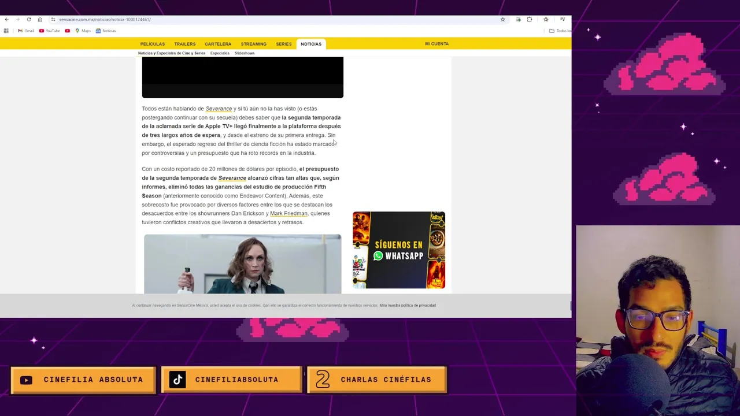
Task: Bookmark this page with the star icon
Action: (502, 19)
